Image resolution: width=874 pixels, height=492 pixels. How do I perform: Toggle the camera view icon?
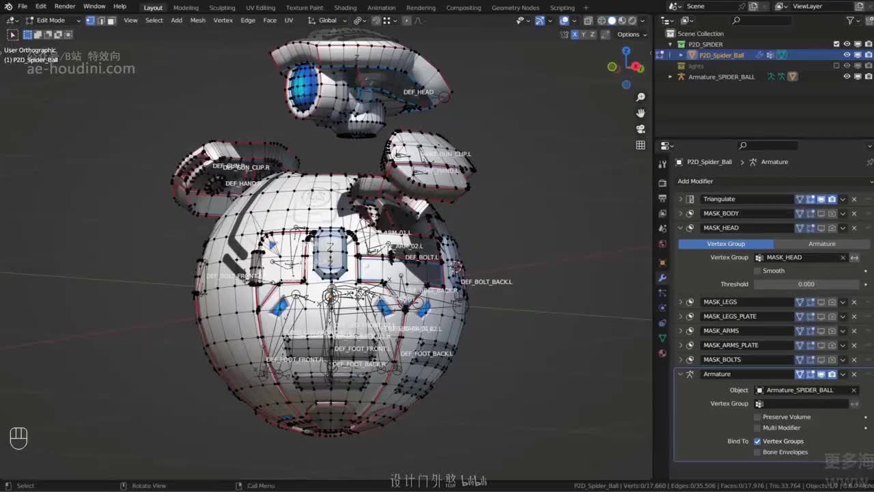click(640, 128)
